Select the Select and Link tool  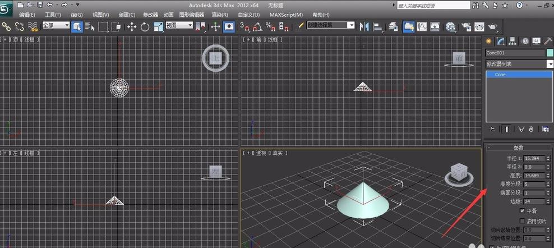(x=6, y=26)
